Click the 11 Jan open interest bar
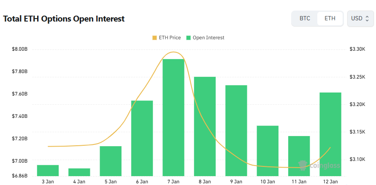376x185 pixels. (x=299, y=156)
